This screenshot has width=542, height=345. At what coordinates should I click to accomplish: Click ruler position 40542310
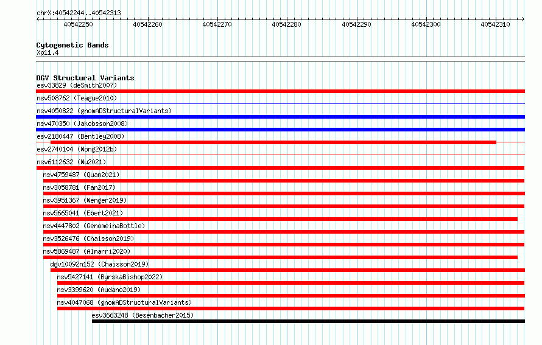point(495,24)
